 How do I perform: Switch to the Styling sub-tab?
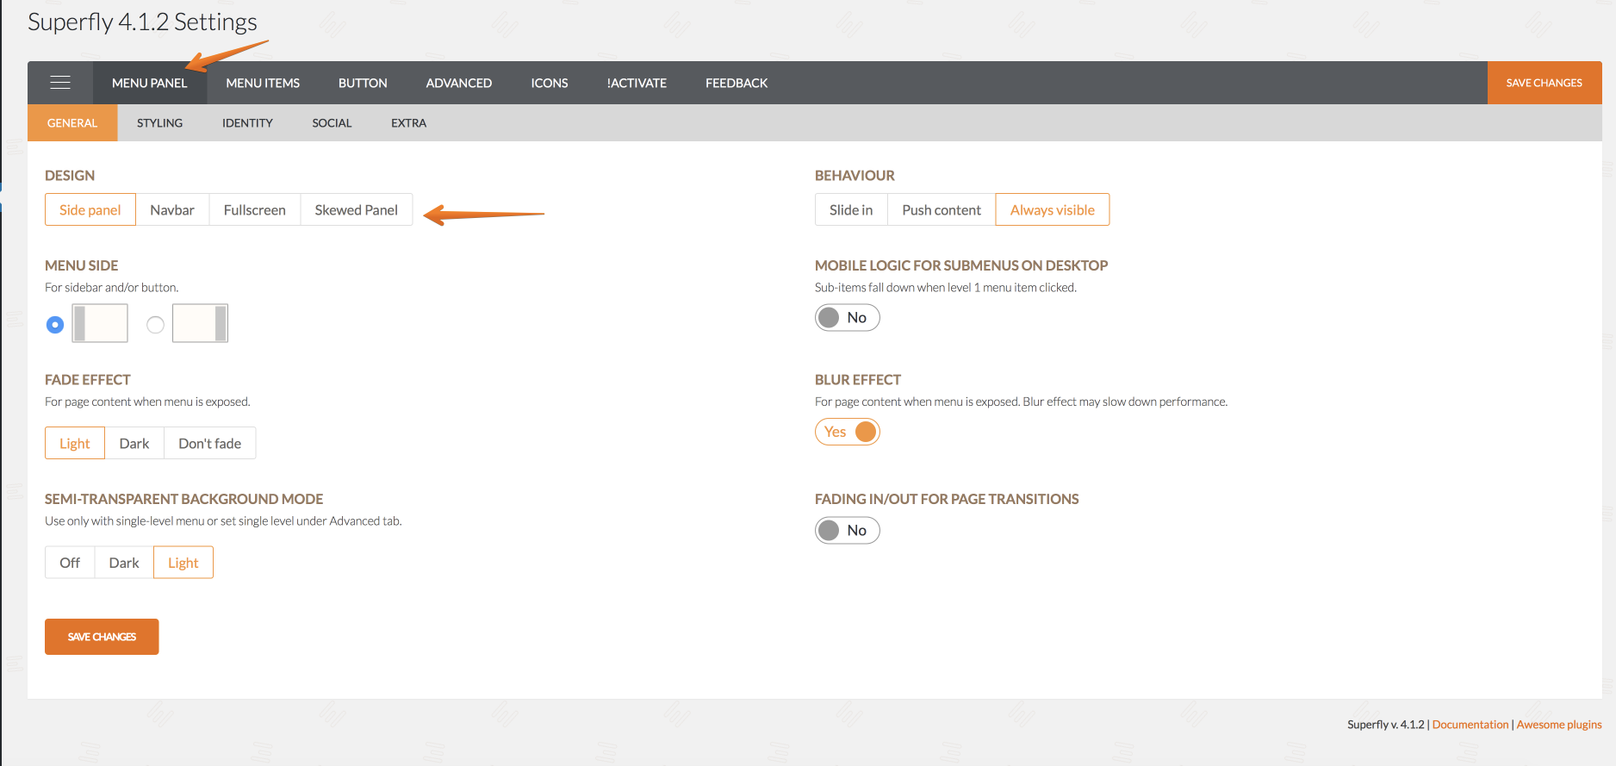click(x=160, y=123)
